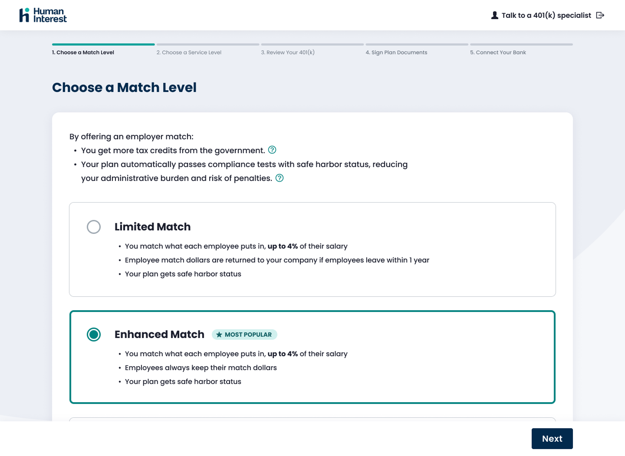Click the Next button
This screenshot has width=625, height=456.
(x=552, y=439)
